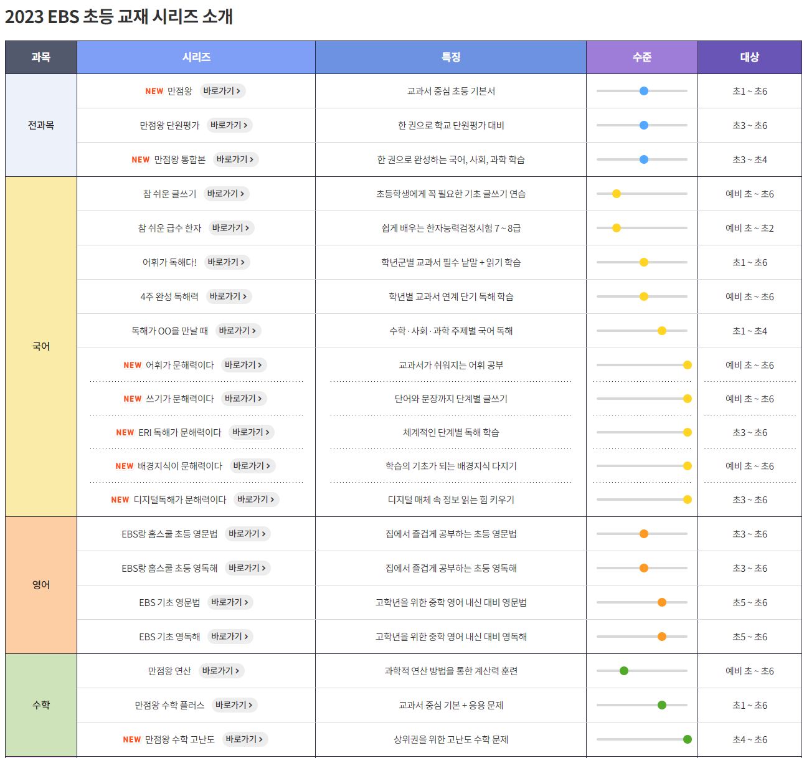Click description 쉽게 배우는 한자능력검정시험 7~8급

(x=451, y=228)
